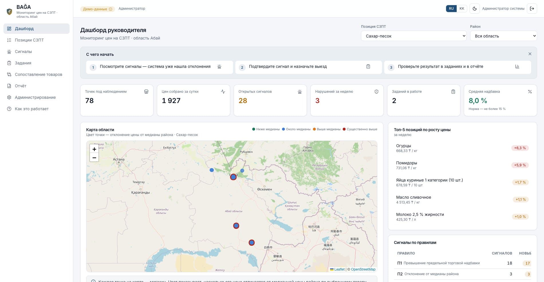Viewport: 544px width, 282px height.
Task: Click shield icon on Нарушений за неделю card
Action: pos(377,92)
